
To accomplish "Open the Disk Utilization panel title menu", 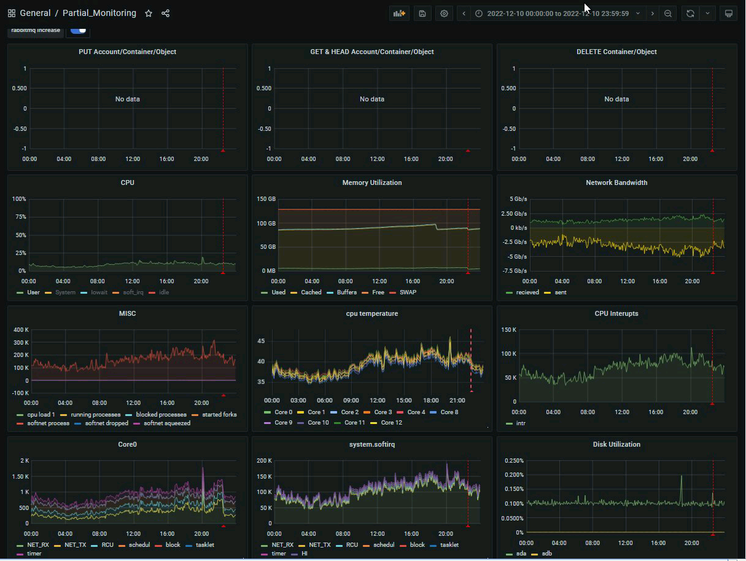I will [616, 444].
